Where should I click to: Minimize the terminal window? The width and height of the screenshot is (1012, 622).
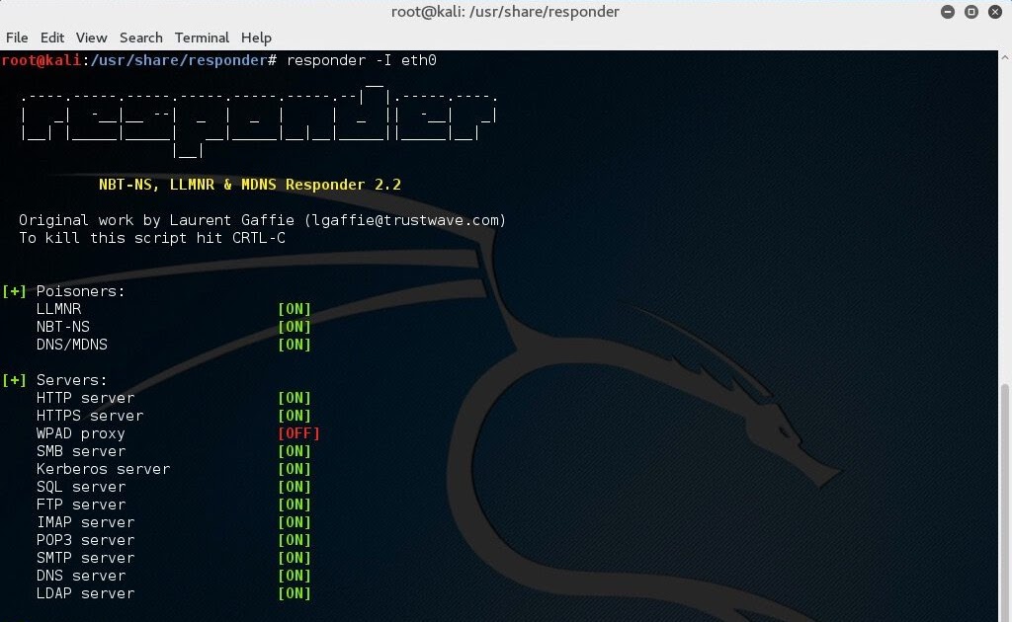coord(948,12)
